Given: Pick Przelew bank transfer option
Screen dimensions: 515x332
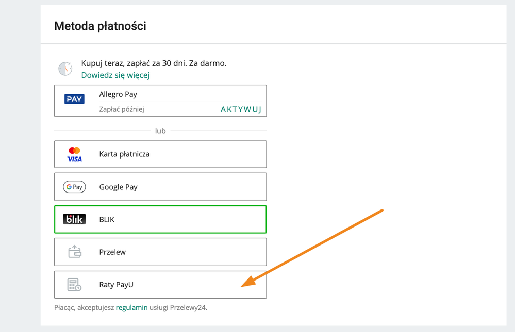Looking at the screenshot, I should pos(112,252).
